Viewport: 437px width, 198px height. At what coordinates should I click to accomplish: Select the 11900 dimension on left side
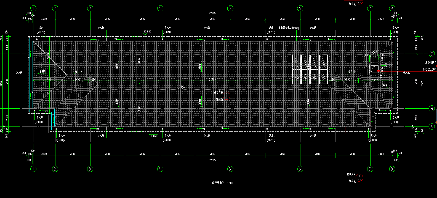point(2,83)
